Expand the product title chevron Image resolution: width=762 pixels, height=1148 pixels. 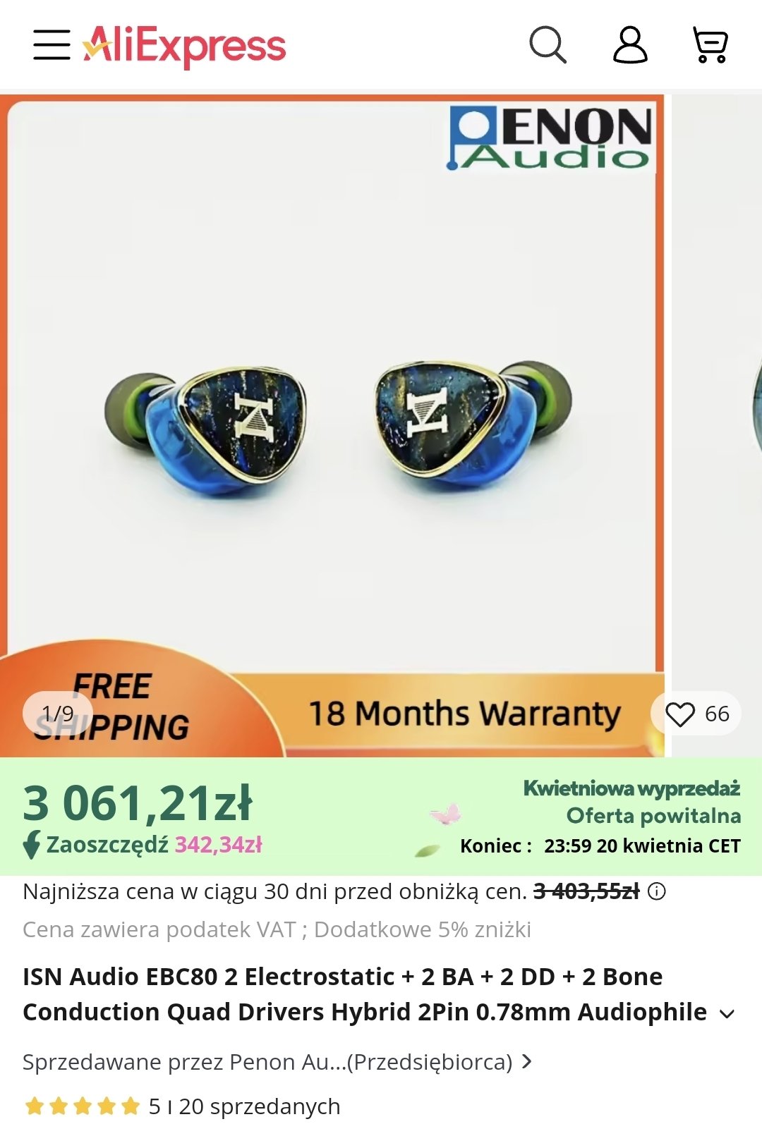(x=727, y=1014)
